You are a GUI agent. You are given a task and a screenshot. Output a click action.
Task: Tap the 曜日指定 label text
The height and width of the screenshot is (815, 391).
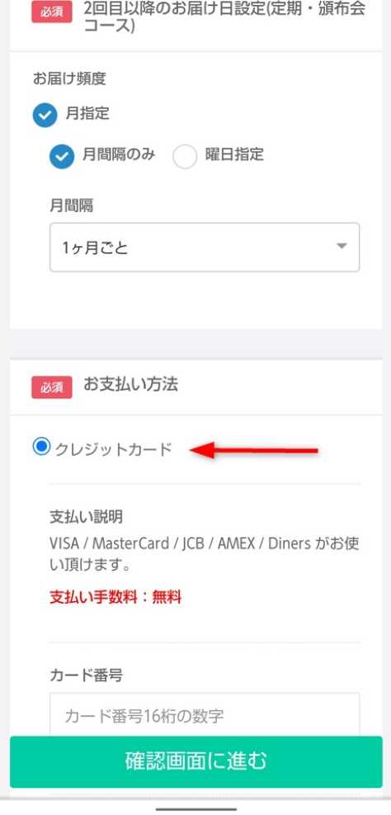click(x=234, y=154)
